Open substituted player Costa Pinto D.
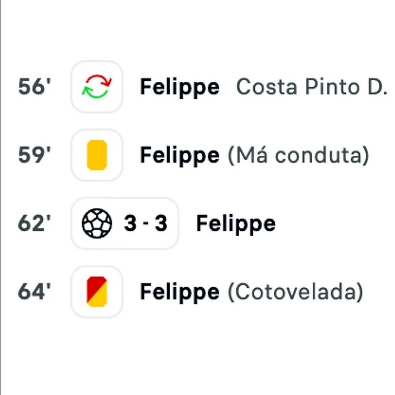The image size is (395, 395). [312, 87]
